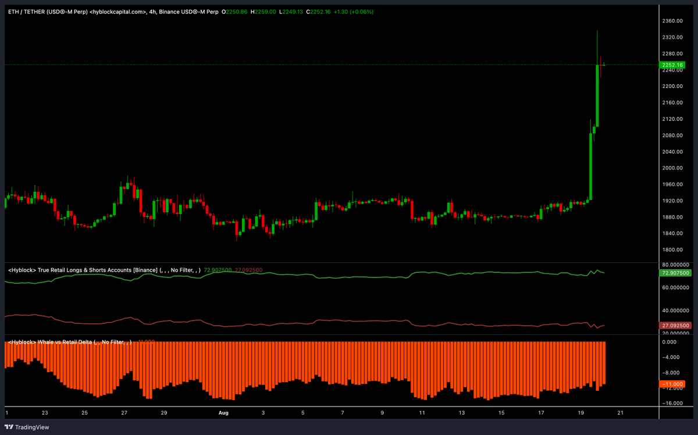The width and height of the screenshot is (698, 435).
Task: Click the 11 date label on time axis
Action: (x=422, y=413)
